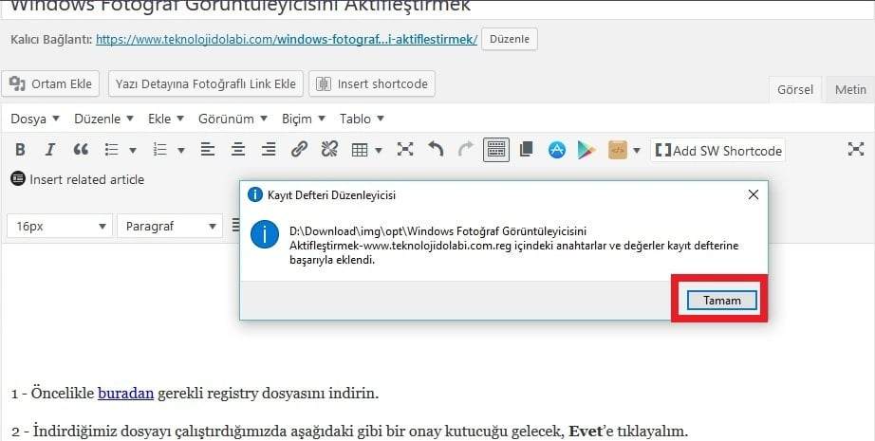Remove link with unlink icon
Image resolution: width=875 pixels, height=441 pixels.
[329, 150]
